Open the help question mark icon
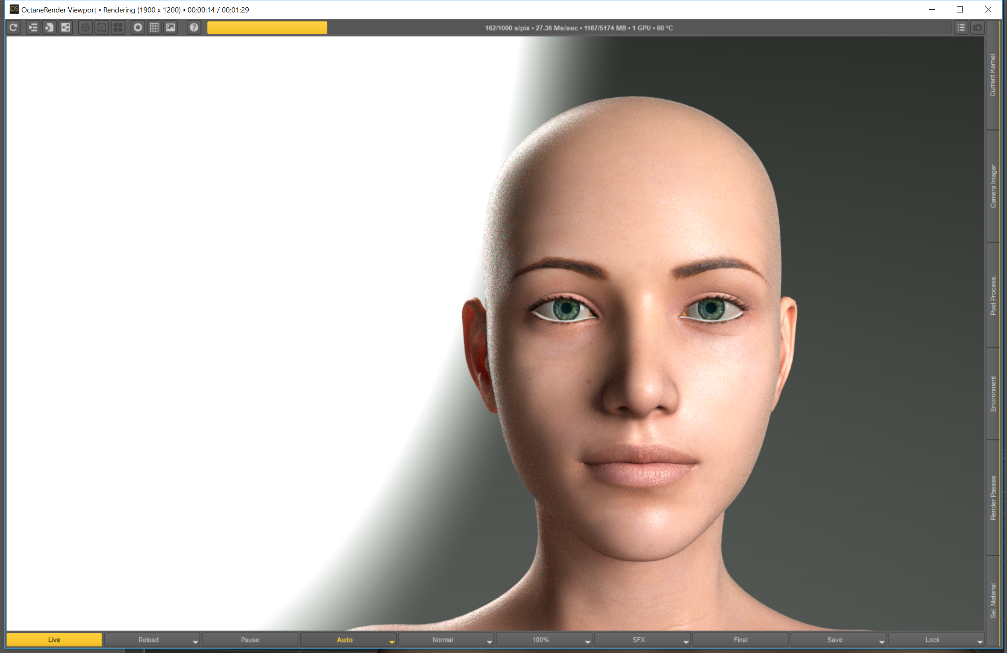 coord(194,28)
